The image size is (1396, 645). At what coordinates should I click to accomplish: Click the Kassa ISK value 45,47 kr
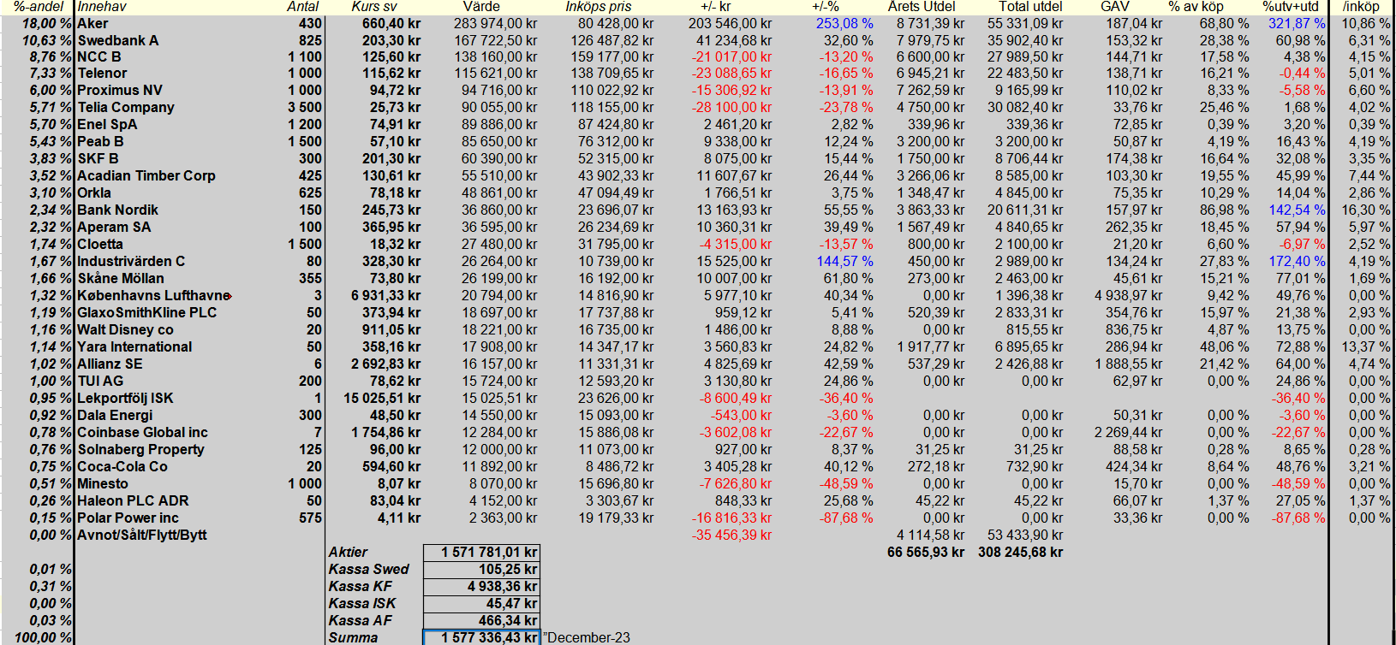pyautogui.click(x=481, y=604)
